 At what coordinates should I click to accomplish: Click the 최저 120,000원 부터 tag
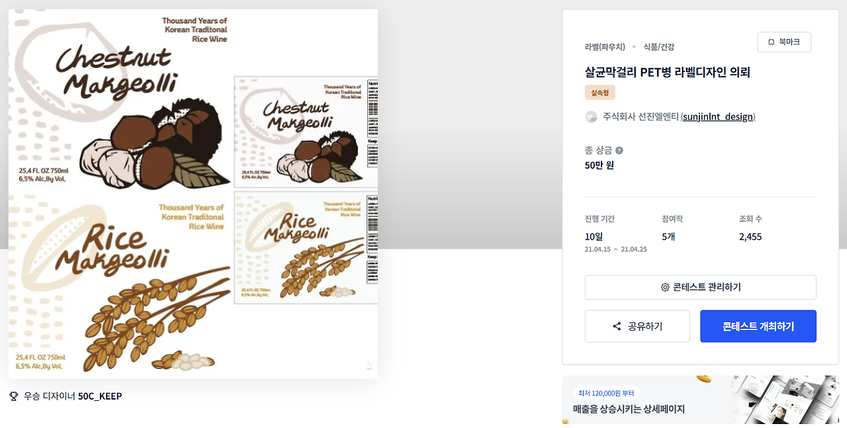point(605,393)
